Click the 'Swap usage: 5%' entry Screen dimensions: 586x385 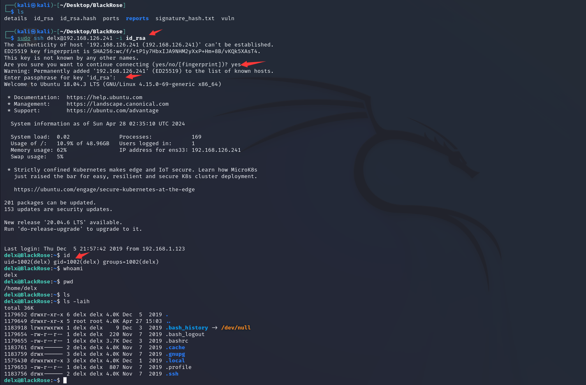37,157
